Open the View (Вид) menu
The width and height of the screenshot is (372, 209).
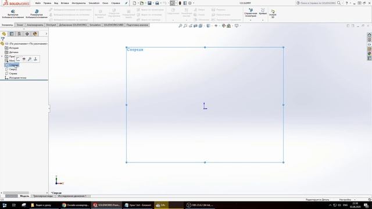point(56,3)
